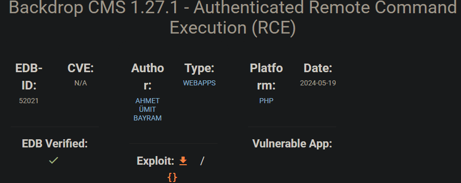Click the CVE: heading
The height and width of the screenshot is (183, 461).
pos(80,68)
